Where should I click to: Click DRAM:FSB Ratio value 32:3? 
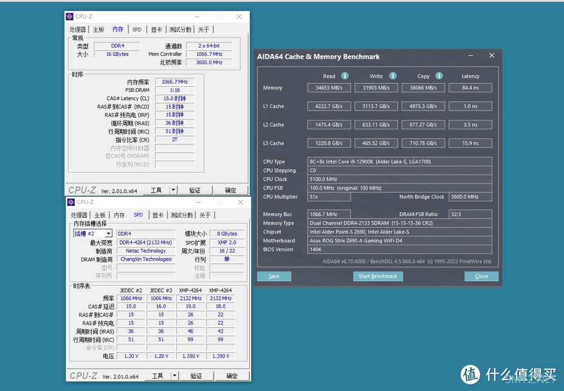click(x=470, y=214)
